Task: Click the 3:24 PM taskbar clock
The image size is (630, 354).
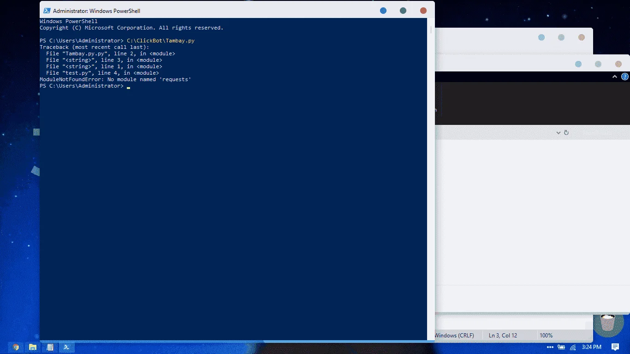Action: tap(592, 347)
